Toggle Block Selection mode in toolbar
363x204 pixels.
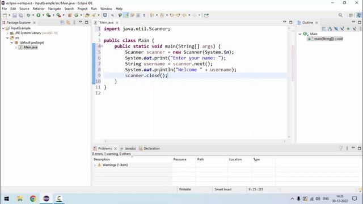(138, 15)
